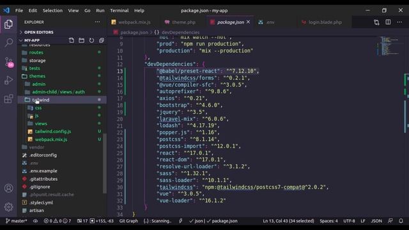Click the editor minimap
The width and height of the screenshot is (409, 230).
tap(389, 47)
